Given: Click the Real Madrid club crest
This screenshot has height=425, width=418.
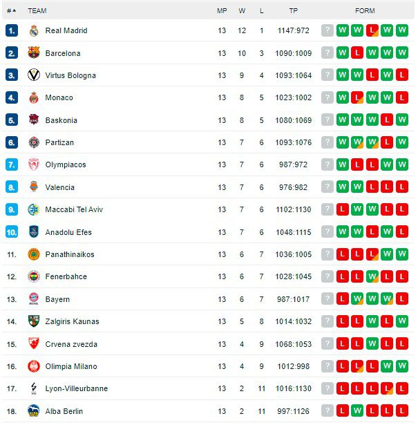Looking at the screenshot, I should (33, 30).
